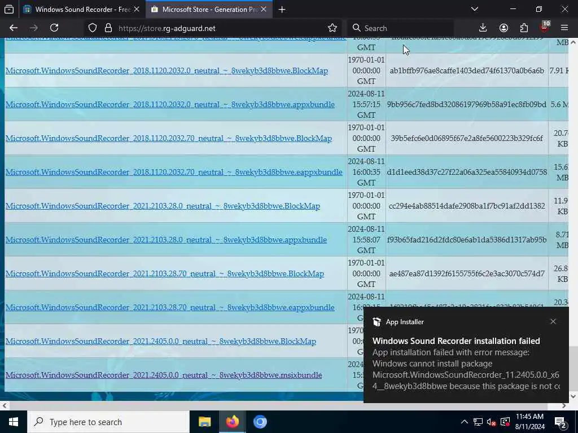Image resolution: width=578 pixels, height=433 pixels.
Task: Open Firefox account menu
Action: (503, 28)
